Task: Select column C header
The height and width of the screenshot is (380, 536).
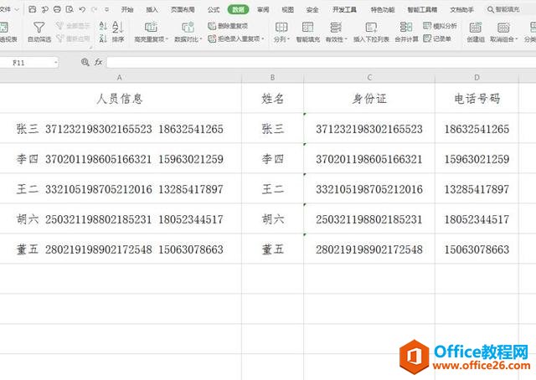Action: click(369, 77)
